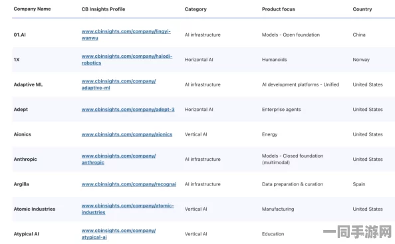395x244 pixels.
Task: Click the Models - Open foundation cell
Action: pos(291,35)
